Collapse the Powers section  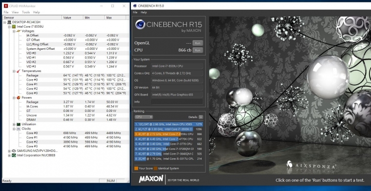tap(14, 98)
